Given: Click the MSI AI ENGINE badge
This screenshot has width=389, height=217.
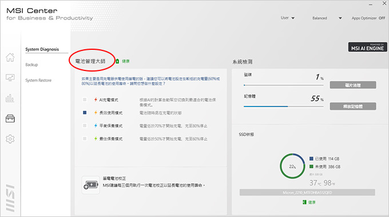Looking at the screenshot, I should (367, 47).
